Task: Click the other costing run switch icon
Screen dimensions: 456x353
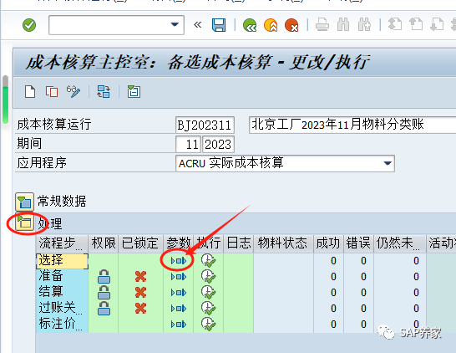Action: click(104, 92)
